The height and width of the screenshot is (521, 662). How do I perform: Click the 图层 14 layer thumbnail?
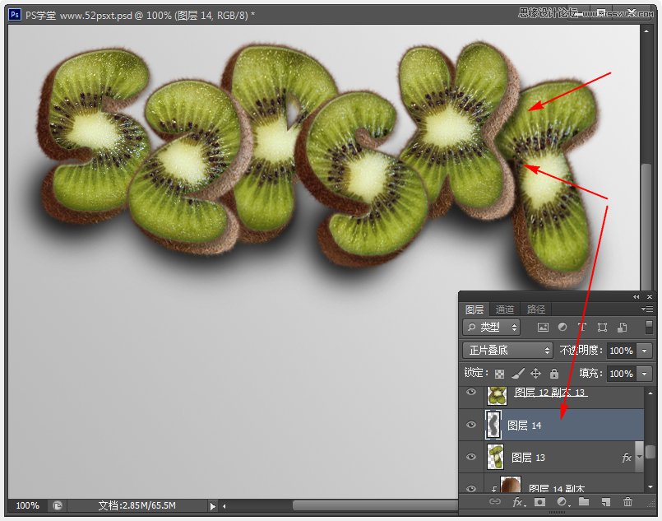click(493, 425)
